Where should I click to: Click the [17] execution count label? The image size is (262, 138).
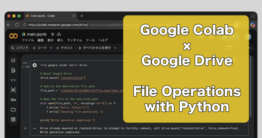(25, 63)
